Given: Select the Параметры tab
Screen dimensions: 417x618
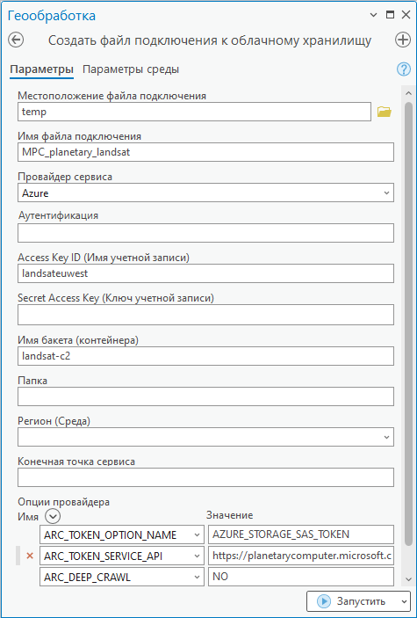Looking at the screenshot, I should 41,69.
